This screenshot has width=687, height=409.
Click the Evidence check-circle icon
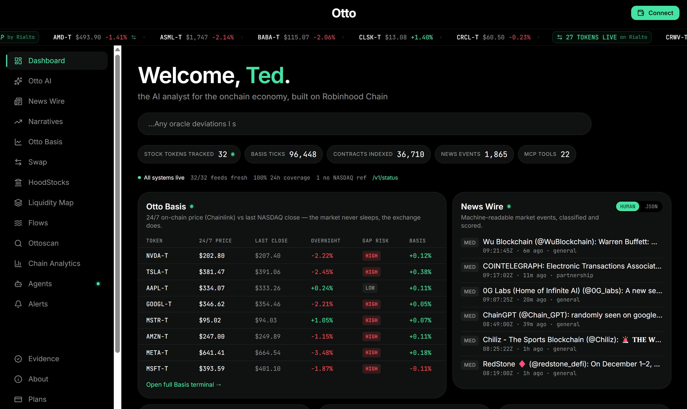pos(18,359)
